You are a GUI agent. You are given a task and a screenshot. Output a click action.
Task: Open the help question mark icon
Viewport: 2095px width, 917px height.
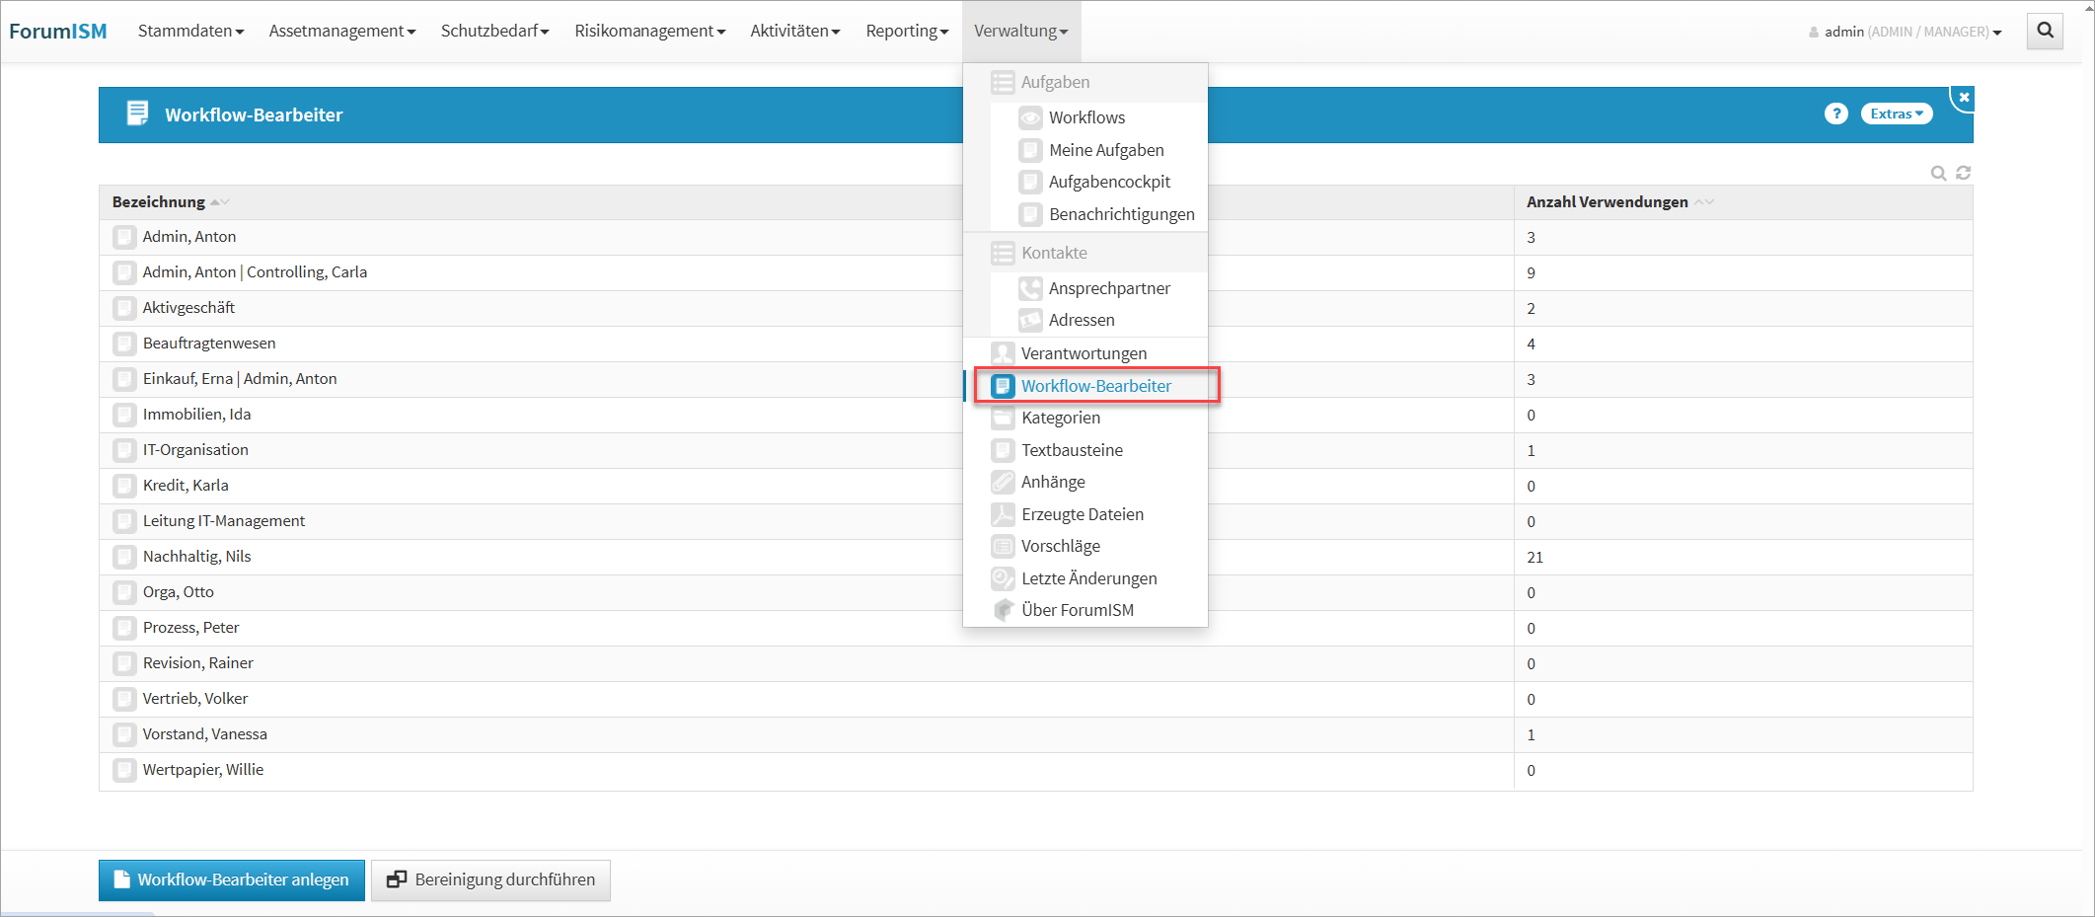coord(1835,114)
